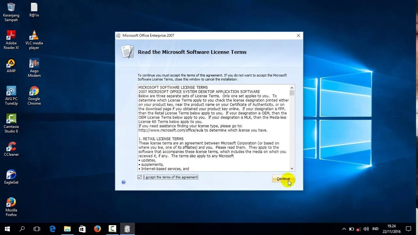Viewport: 418px width, 235px height.
Task: Launch VLC media player shortcut
Action: click(x=34, y=40)
